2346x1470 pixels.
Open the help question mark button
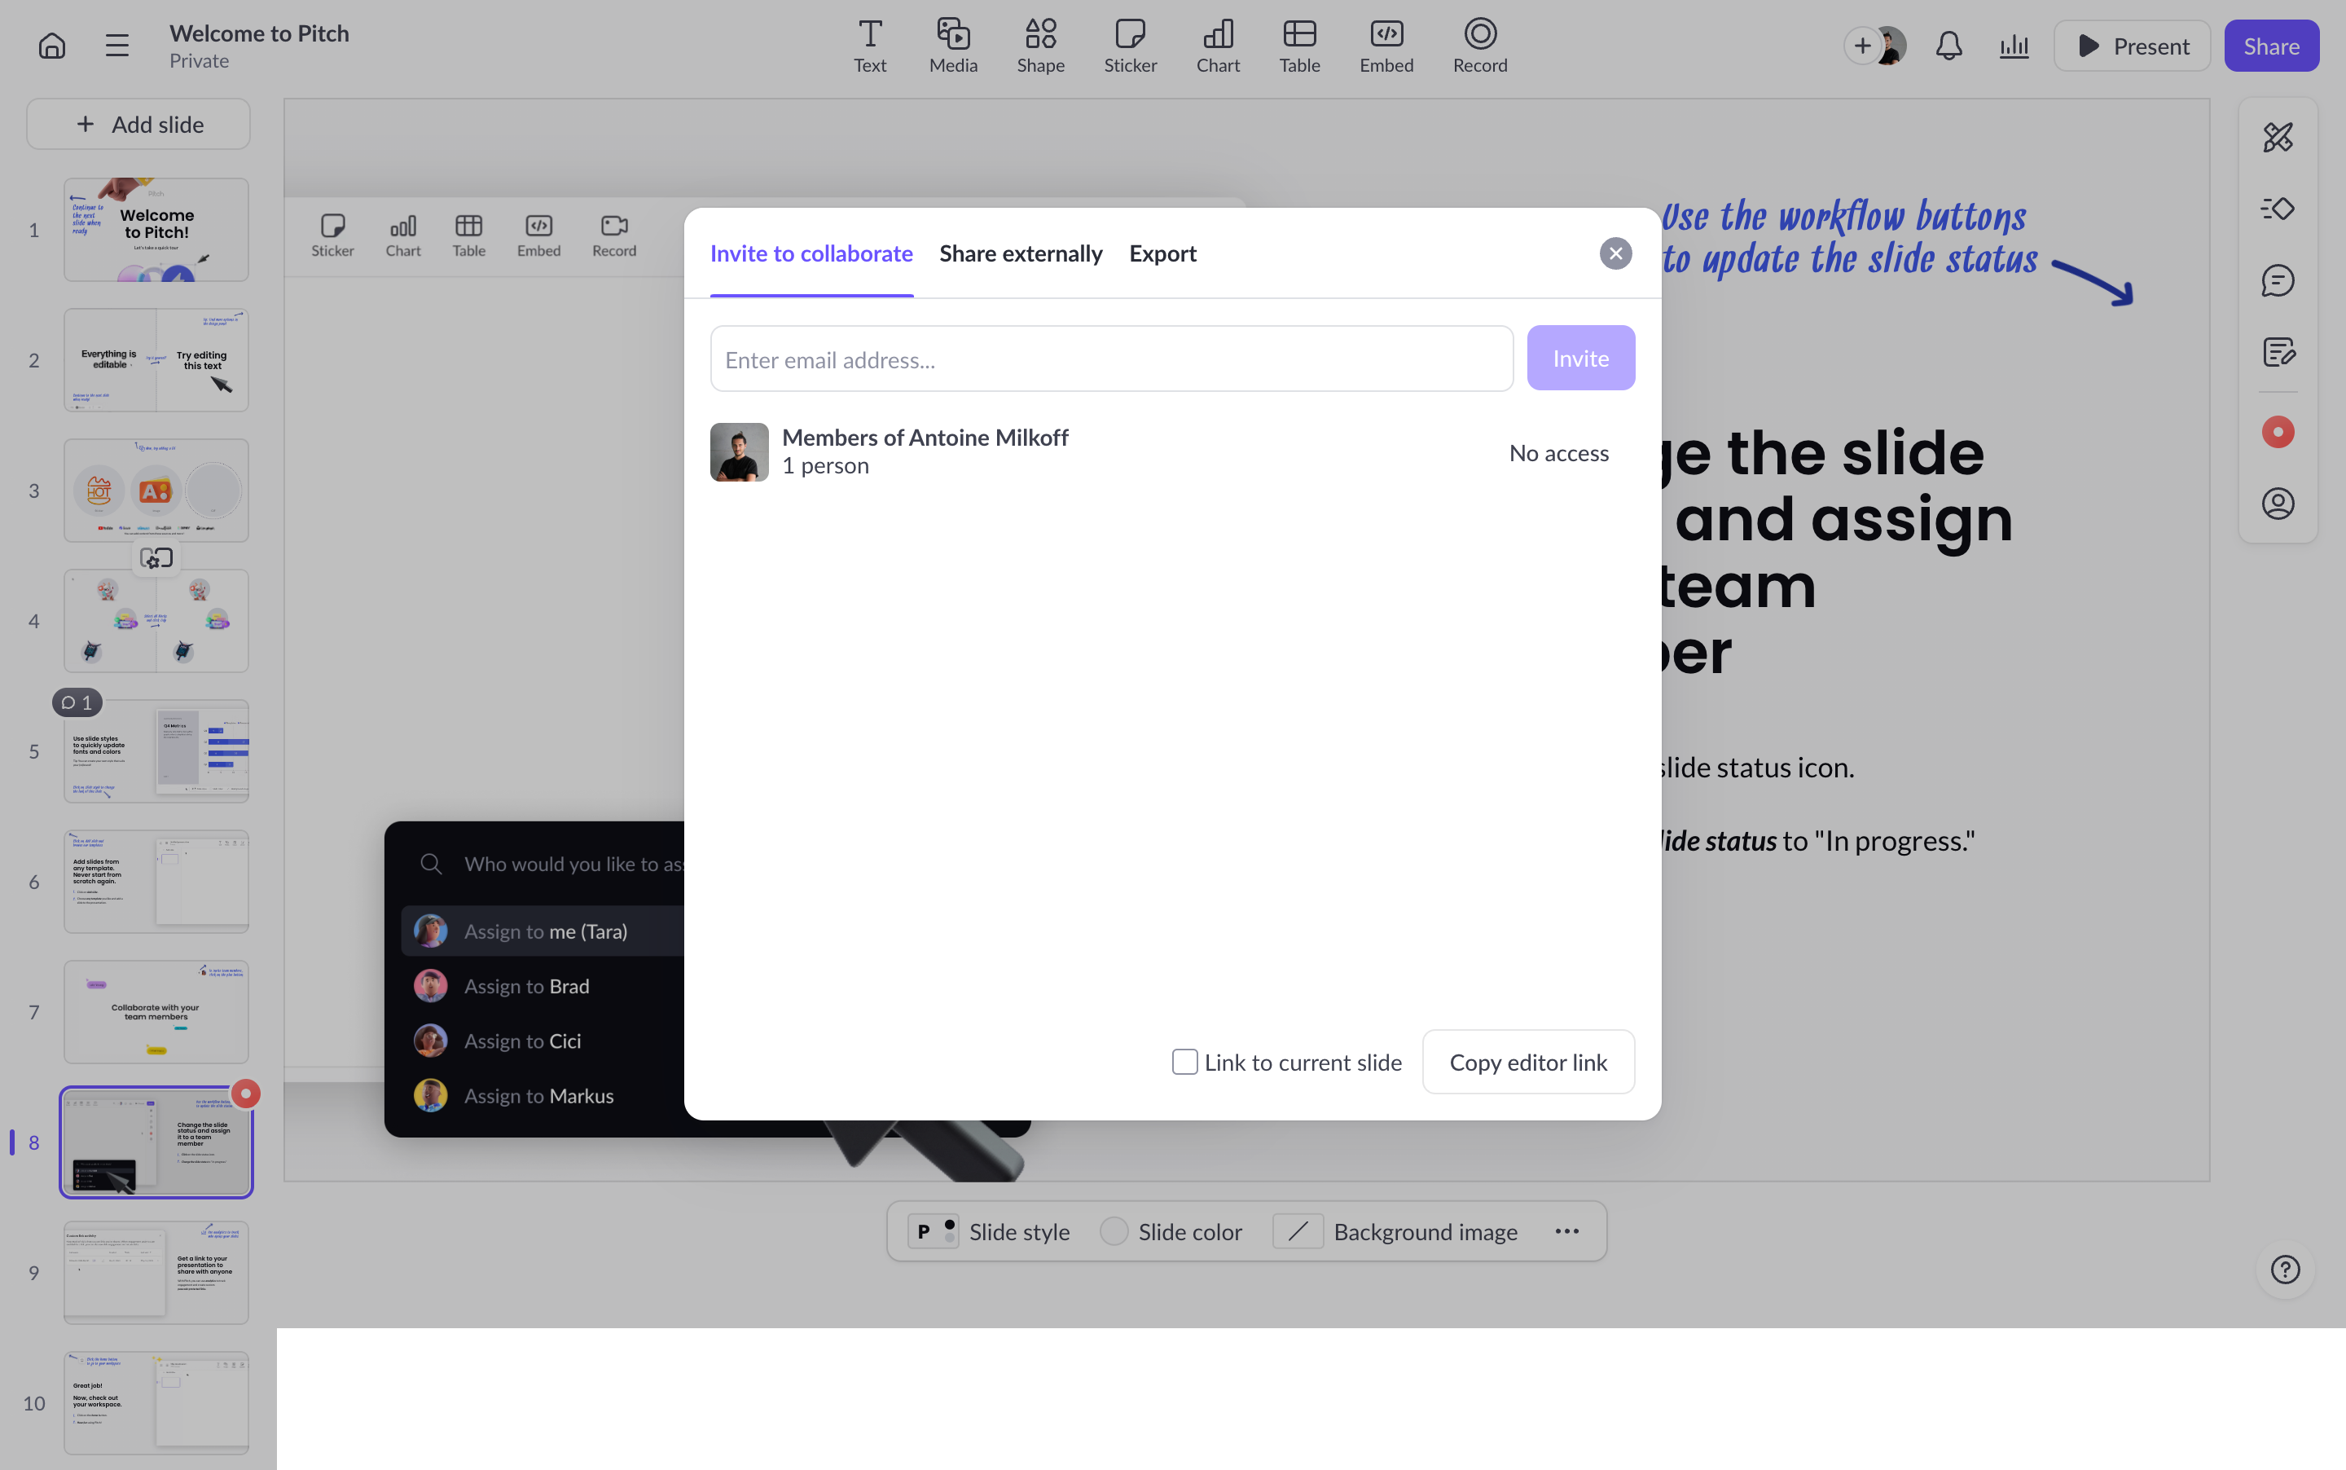click(x=2285, y=1270)
